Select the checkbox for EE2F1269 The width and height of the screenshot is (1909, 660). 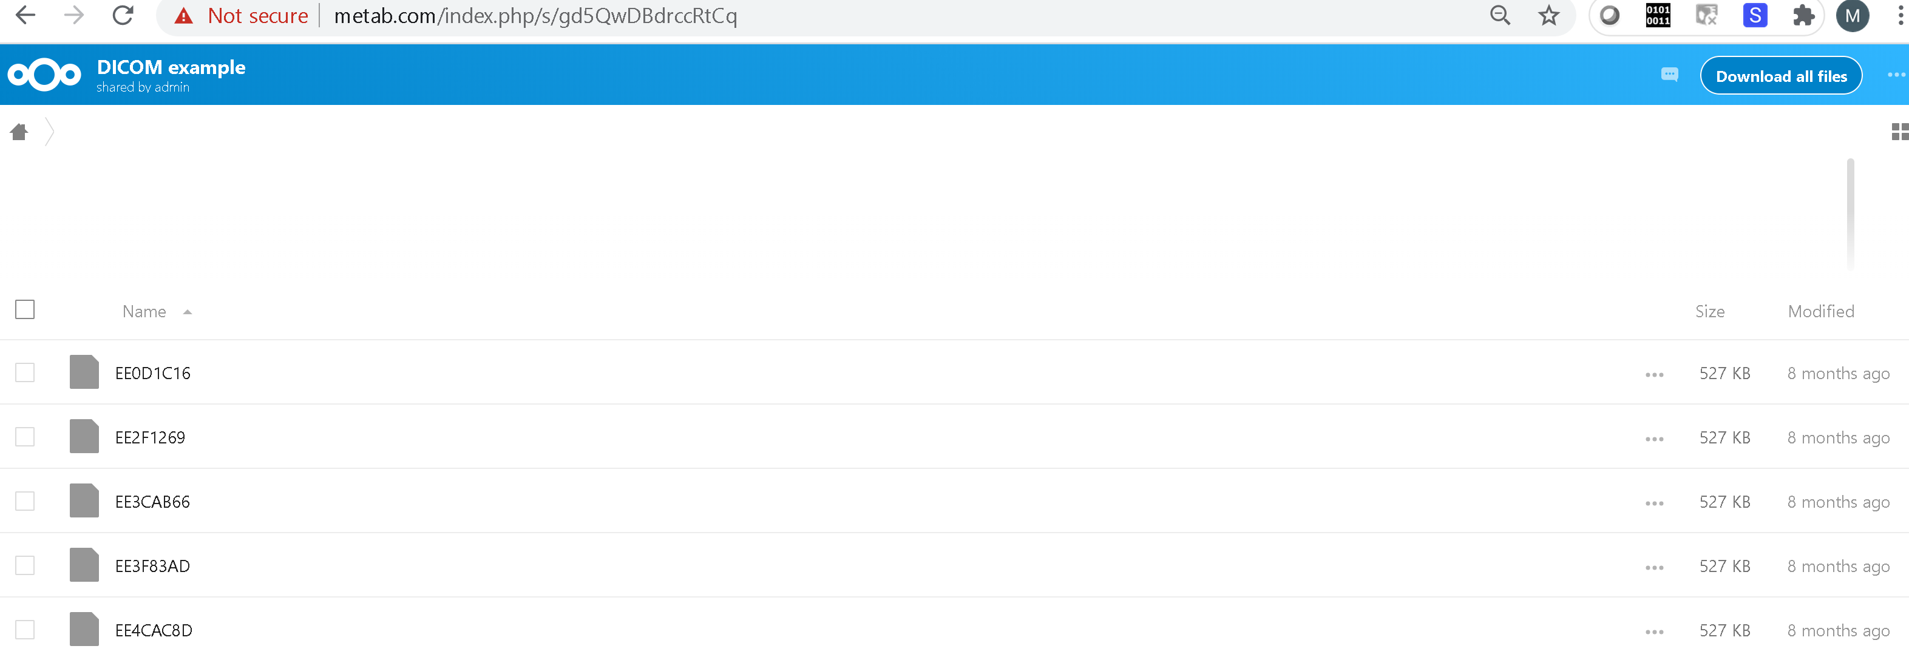coord(24,436)
